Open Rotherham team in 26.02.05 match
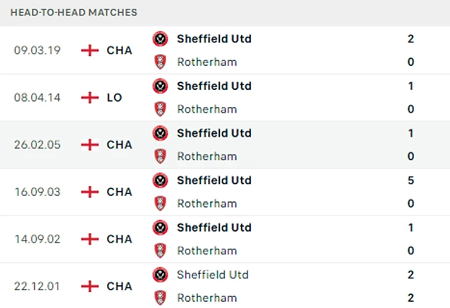This screenshot has width=450, height=308. 207,156
